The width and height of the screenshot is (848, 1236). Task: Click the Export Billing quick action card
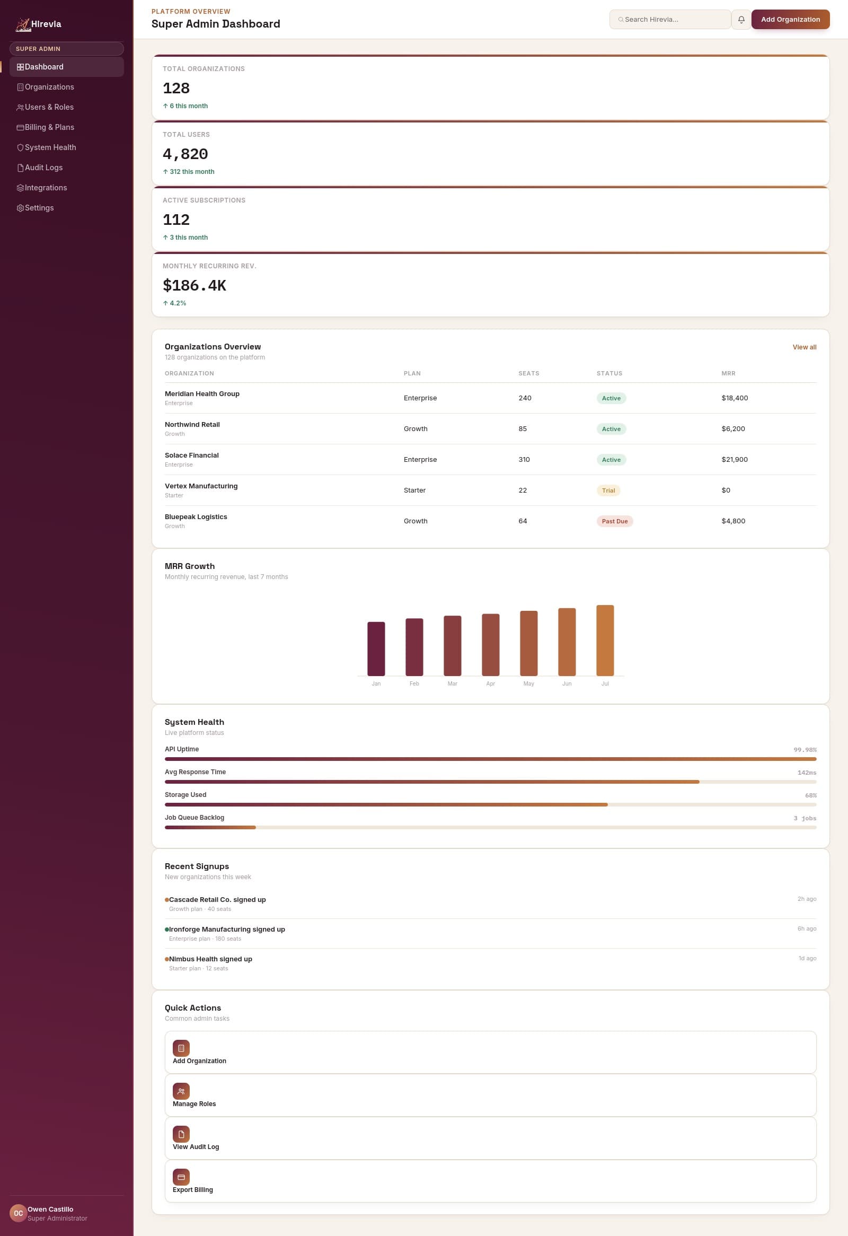[x=490, y=1181]
